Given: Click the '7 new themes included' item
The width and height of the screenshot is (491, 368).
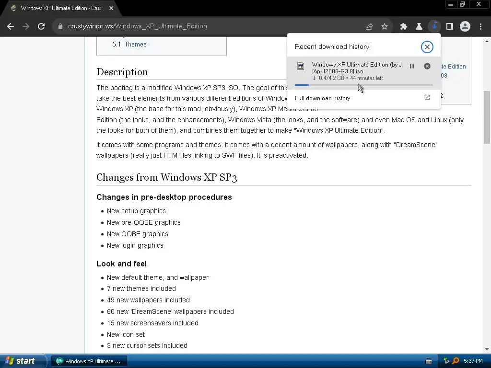Looking at the screenshot, I should 141,288.
